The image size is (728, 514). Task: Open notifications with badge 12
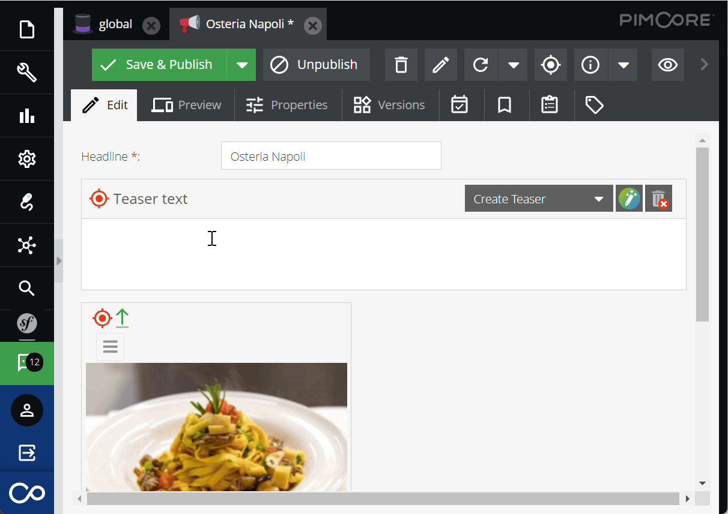tap(27, 363)
